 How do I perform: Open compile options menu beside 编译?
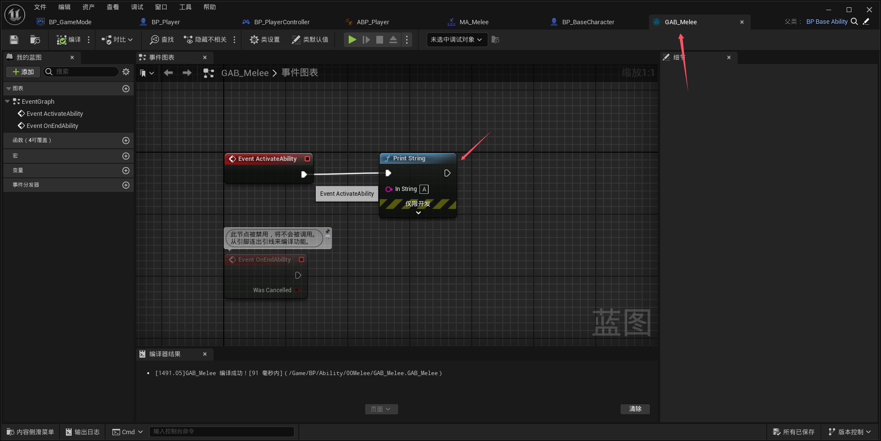tap(89, 40)
